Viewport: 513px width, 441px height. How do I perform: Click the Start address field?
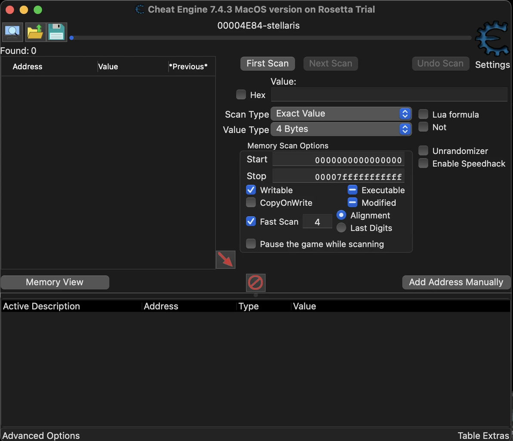(338, 160)
